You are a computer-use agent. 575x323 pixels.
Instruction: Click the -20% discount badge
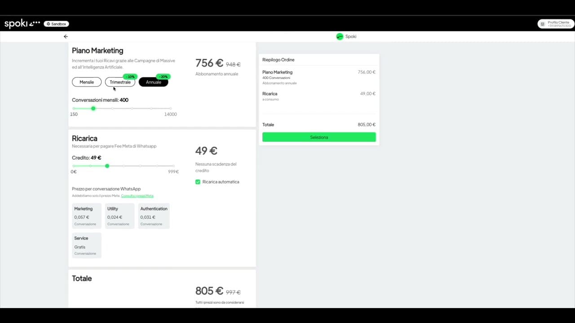coord(163,77)
